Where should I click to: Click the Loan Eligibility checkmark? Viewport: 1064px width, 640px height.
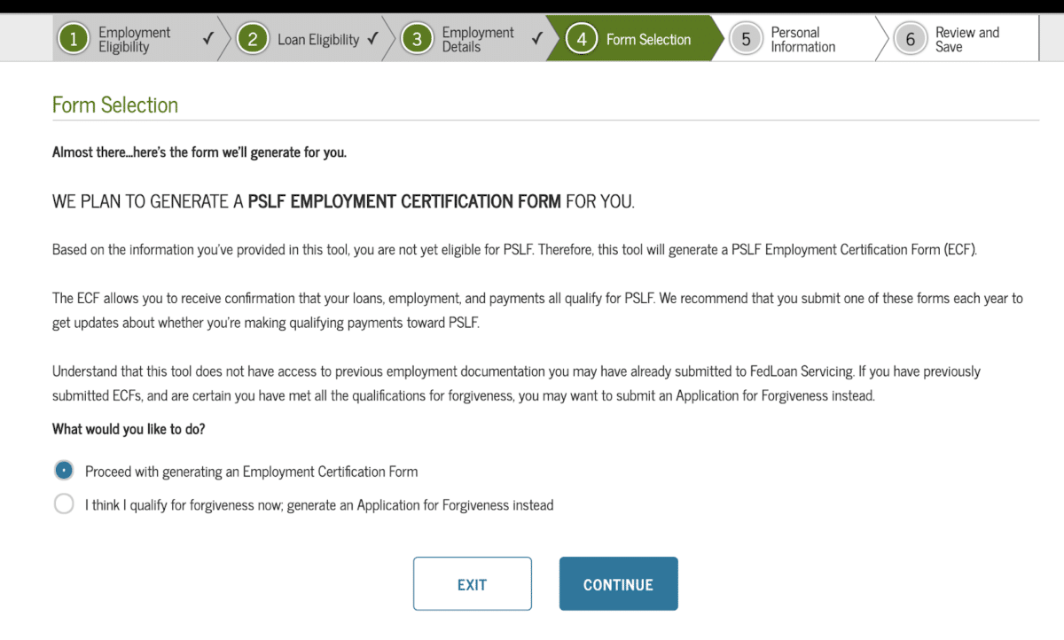(x=372, y=39)
